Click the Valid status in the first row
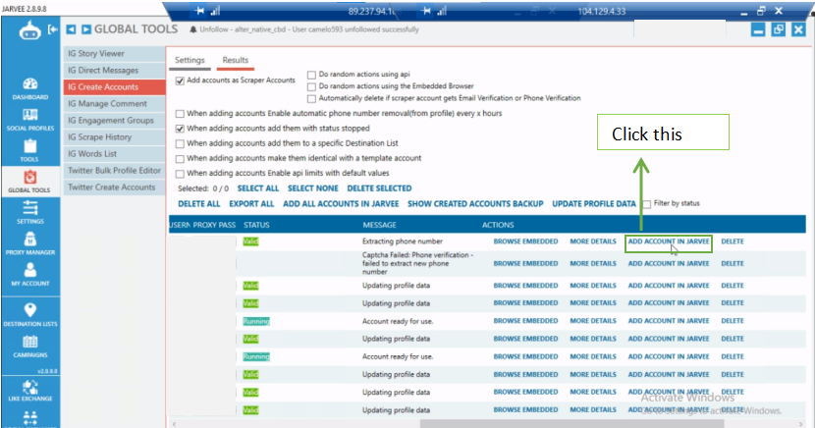815x428 pixels. (x=250, y=241)
